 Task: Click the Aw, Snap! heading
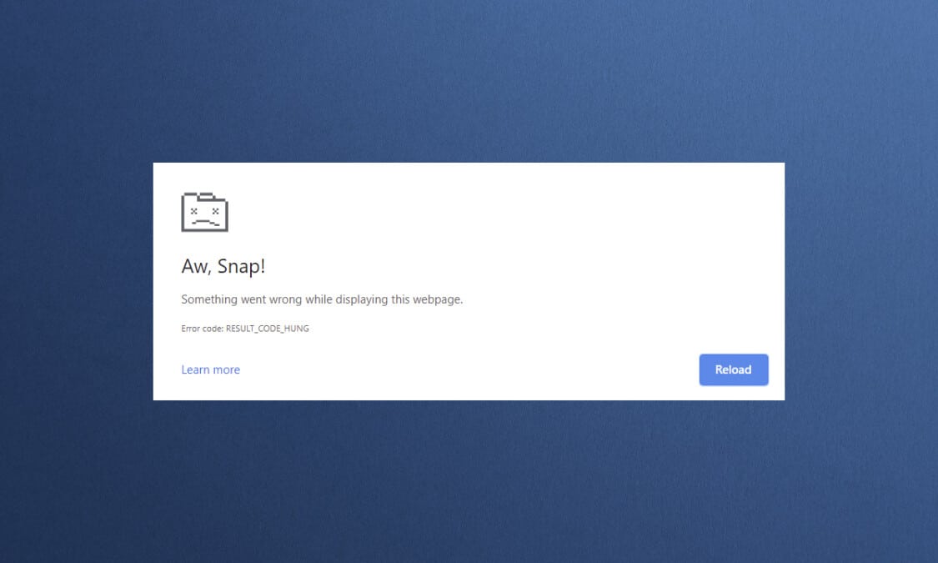pyautogui.click(x=223, y=266)
